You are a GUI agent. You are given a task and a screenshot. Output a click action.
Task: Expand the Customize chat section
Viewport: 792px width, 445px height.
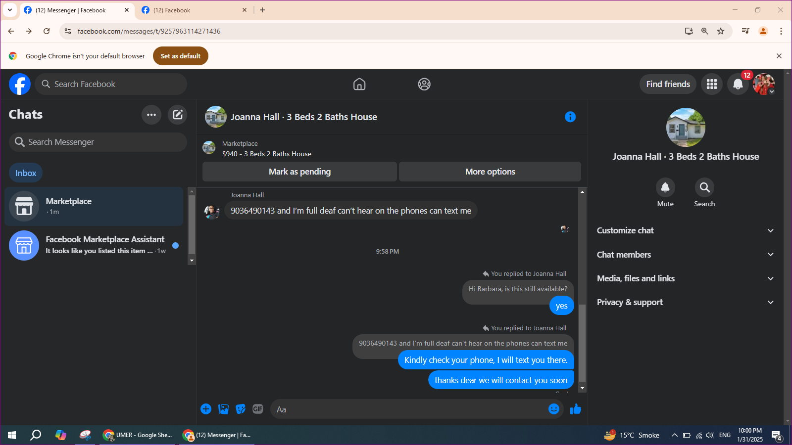tap(686, 230)
